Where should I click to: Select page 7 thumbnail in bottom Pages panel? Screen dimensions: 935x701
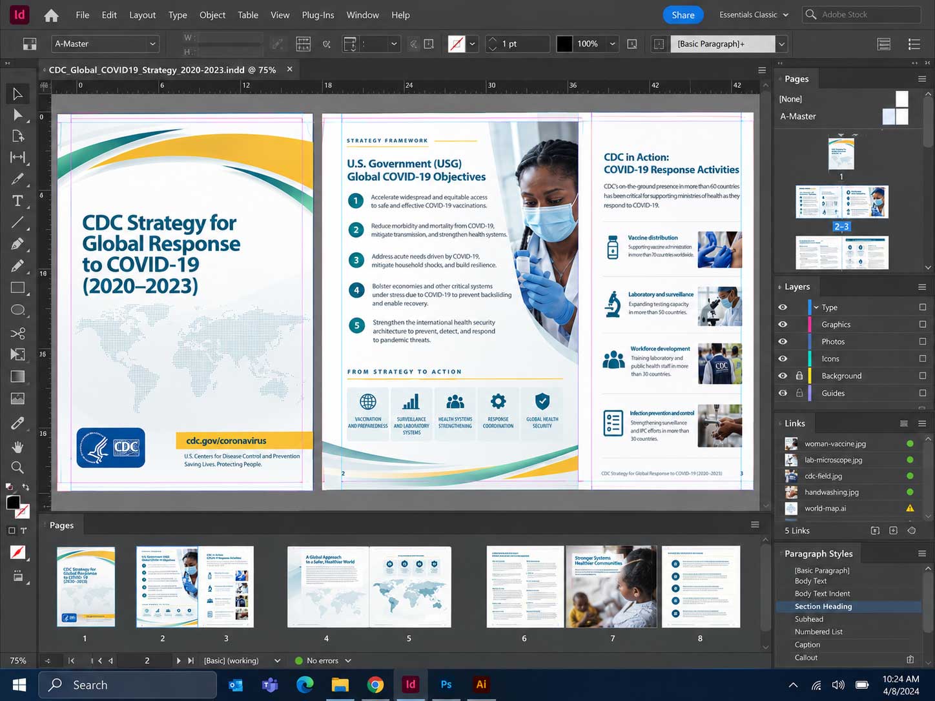tap(611, 587)
